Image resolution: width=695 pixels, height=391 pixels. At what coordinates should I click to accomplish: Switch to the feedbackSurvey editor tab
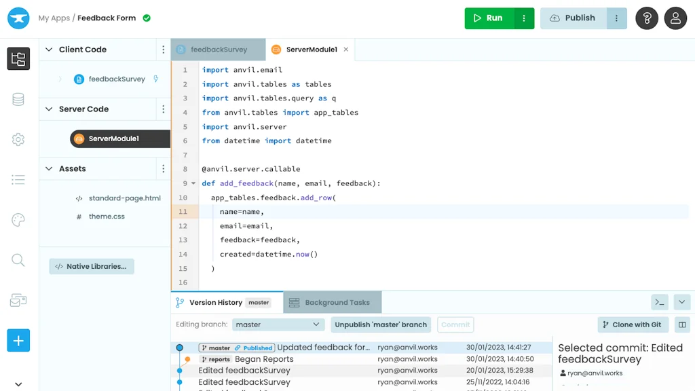click(219, 50)
